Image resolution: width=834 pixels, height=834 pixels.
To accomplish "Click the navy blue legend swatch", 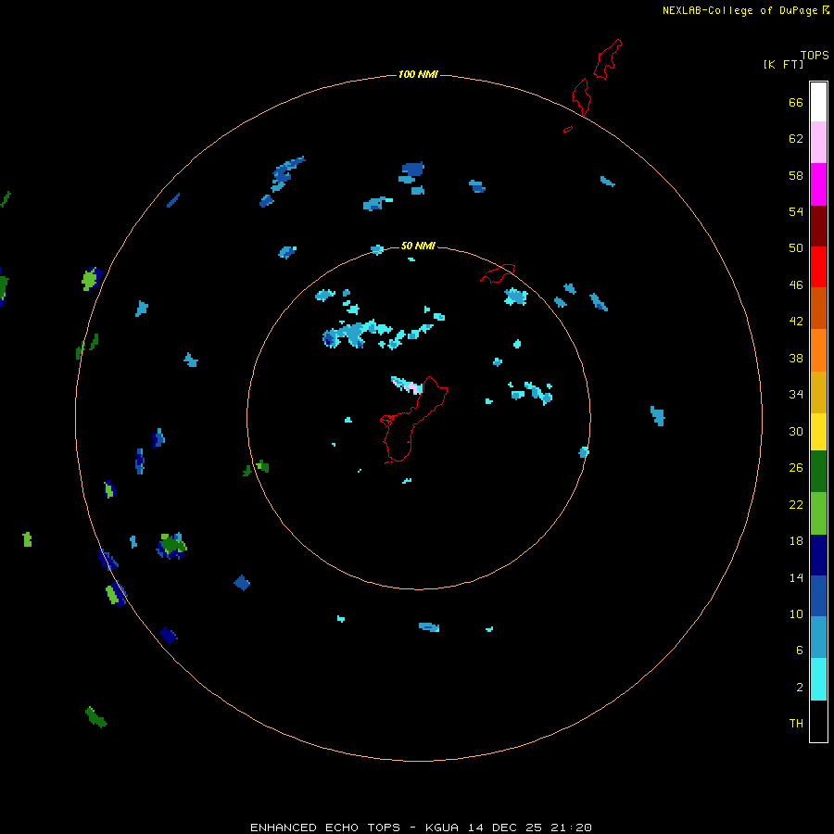I will [x=818, y=555].
